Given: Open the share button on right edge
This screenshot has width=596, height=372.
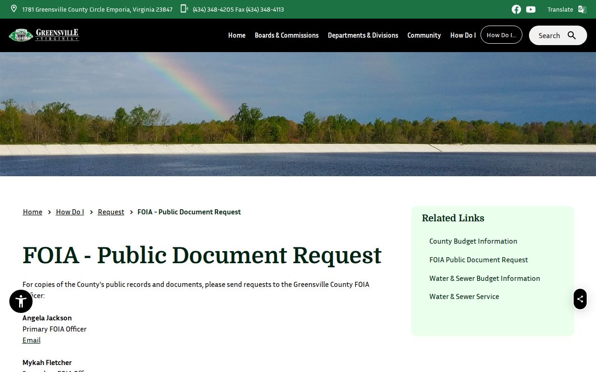Looking at the screenshot, I should click(580, 299).
